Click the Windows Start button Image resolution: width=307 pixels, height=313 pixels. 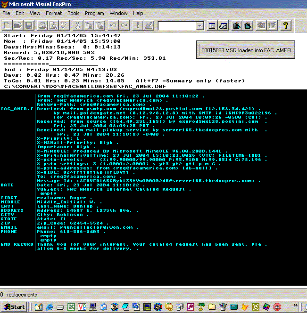coord(14,307)
